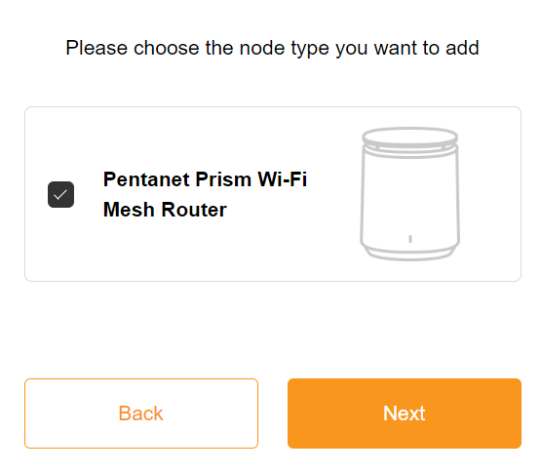Proceed by clicking the orange Next label
Viewport: 541px width, 472px height.
click(404, 413)
